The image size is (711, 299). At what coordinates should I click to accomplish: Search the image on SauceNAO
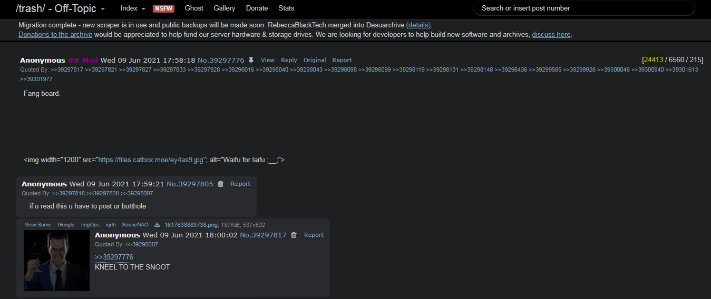pos(134,225)
